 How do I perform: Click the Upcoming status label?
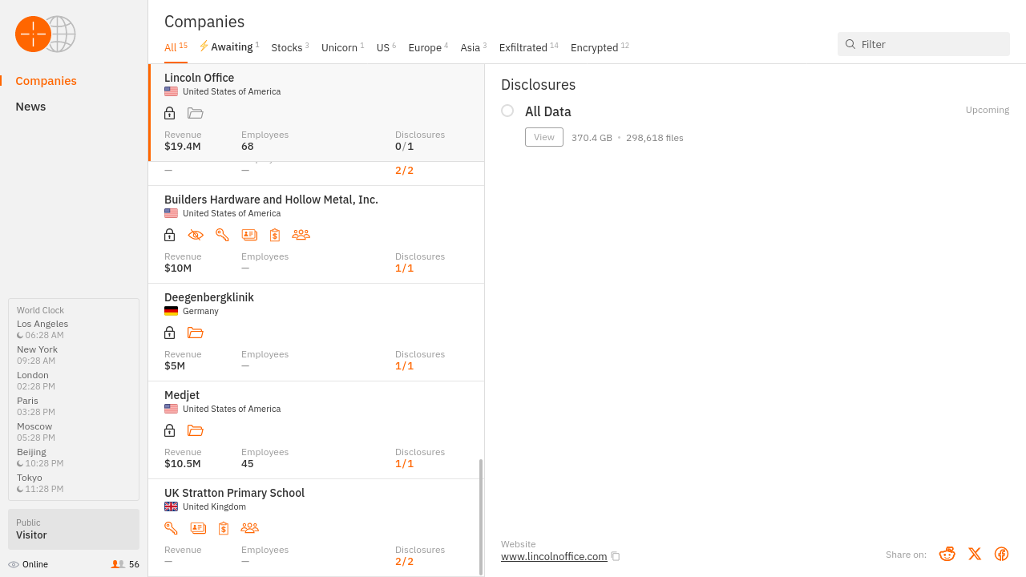(988, 110)
